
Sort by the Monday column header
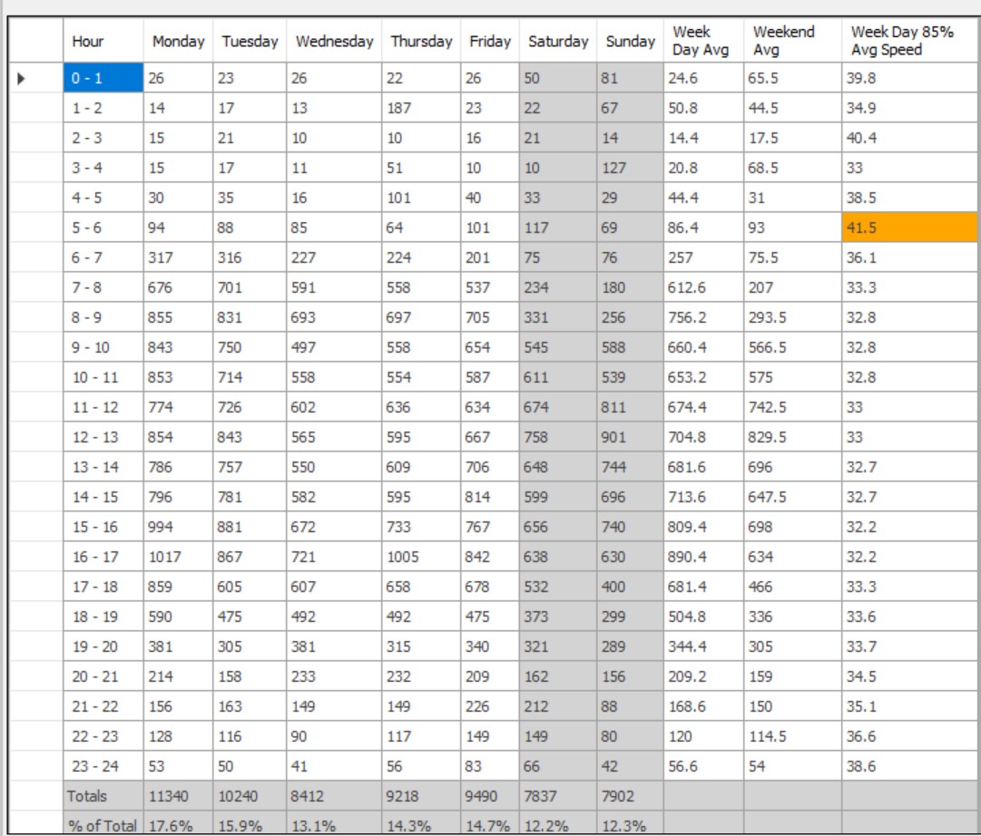click(178, 42)
